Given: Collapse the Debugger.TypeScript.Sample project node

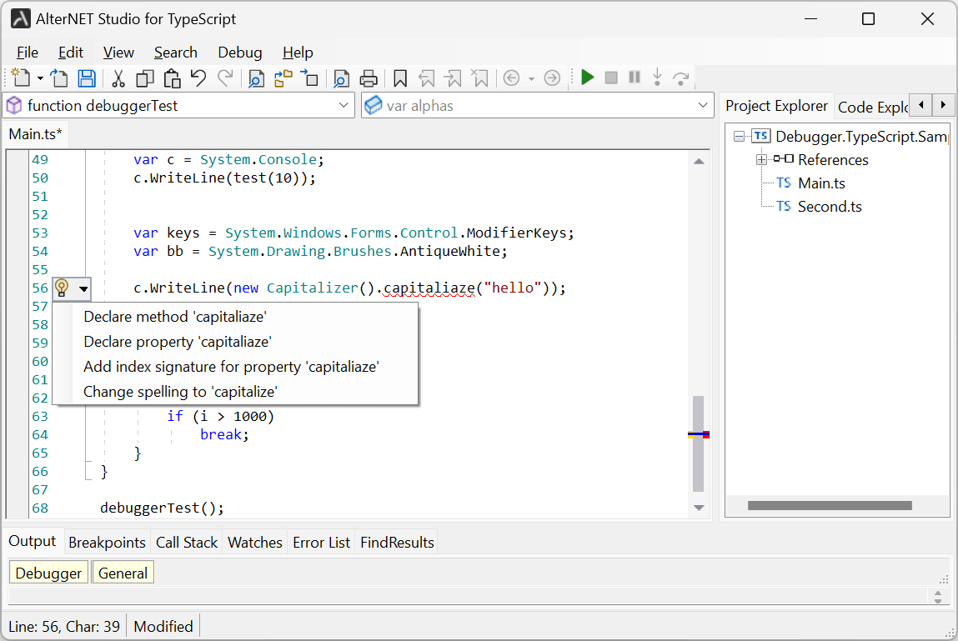Looking at the screenshot, I should point(739,136).
